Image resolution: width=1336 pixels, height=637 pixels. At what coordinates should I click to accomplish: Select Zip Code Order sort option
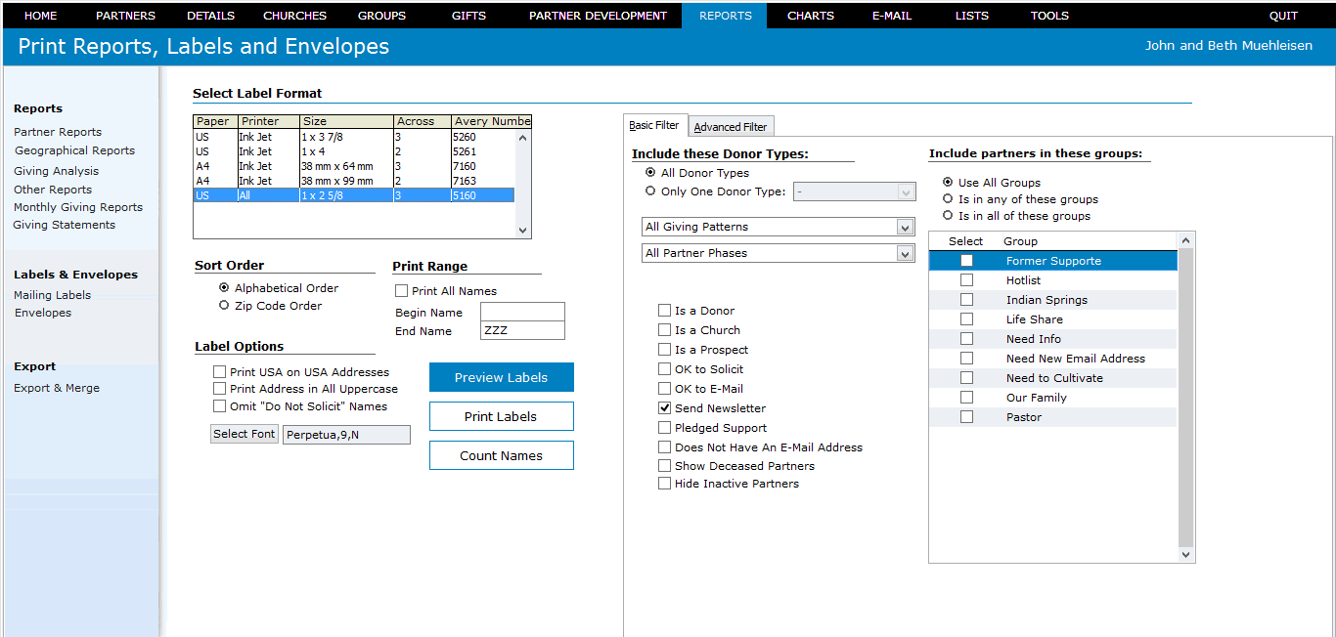pos(224,306)
